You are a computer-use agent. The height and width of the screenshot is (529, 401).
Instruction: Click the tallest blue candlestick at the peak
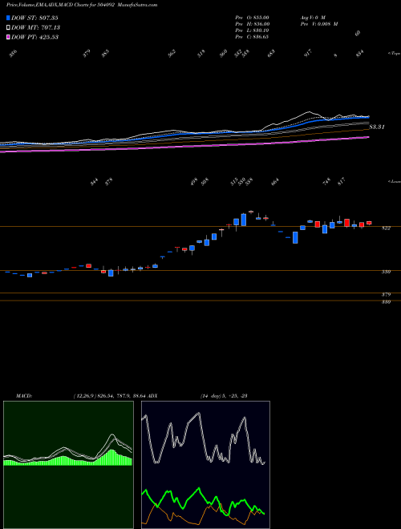coord(243,220)
